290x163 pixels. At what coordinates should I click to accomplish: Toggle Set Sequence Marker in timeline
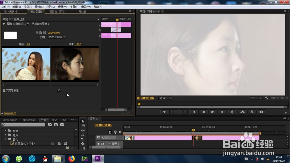pos(115,132)
